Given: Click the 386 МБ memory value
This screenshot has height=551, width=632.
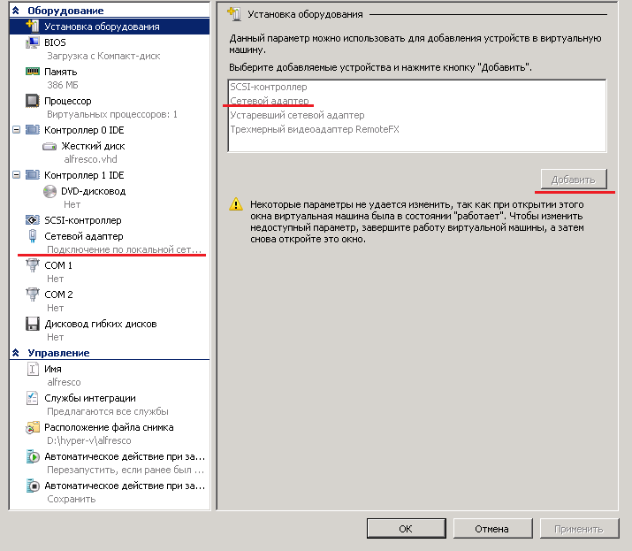Looking at the screenshot, I should tap(63, 85).
